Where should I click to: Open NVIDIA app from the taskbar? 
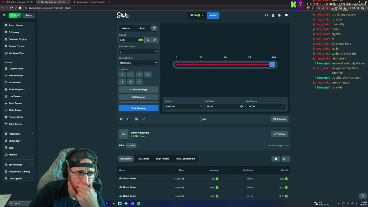[113, 204]
